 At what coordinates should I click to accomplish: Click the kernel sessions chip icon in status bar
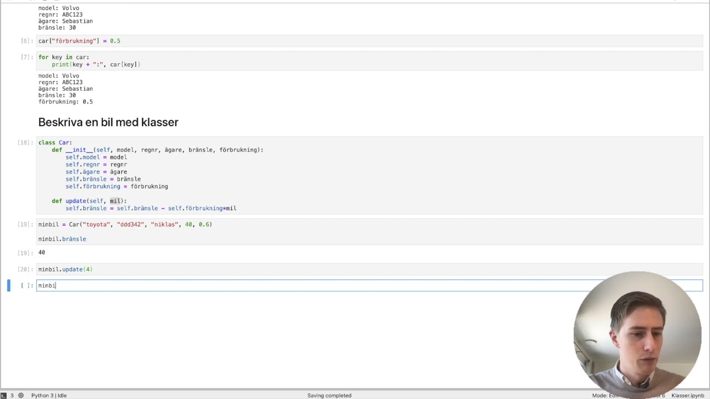[x=21, y=395]
